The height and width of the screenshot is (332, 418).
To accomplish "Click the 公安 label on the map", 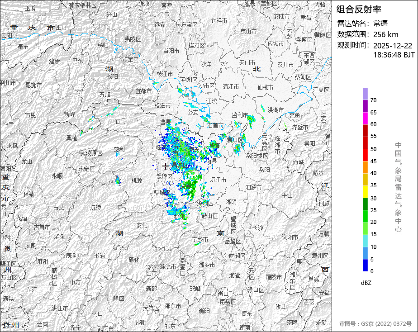I will 193,112.
